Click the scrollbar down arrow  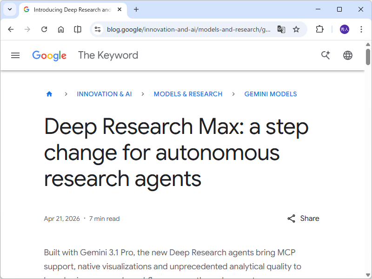[x=368, y=275]
